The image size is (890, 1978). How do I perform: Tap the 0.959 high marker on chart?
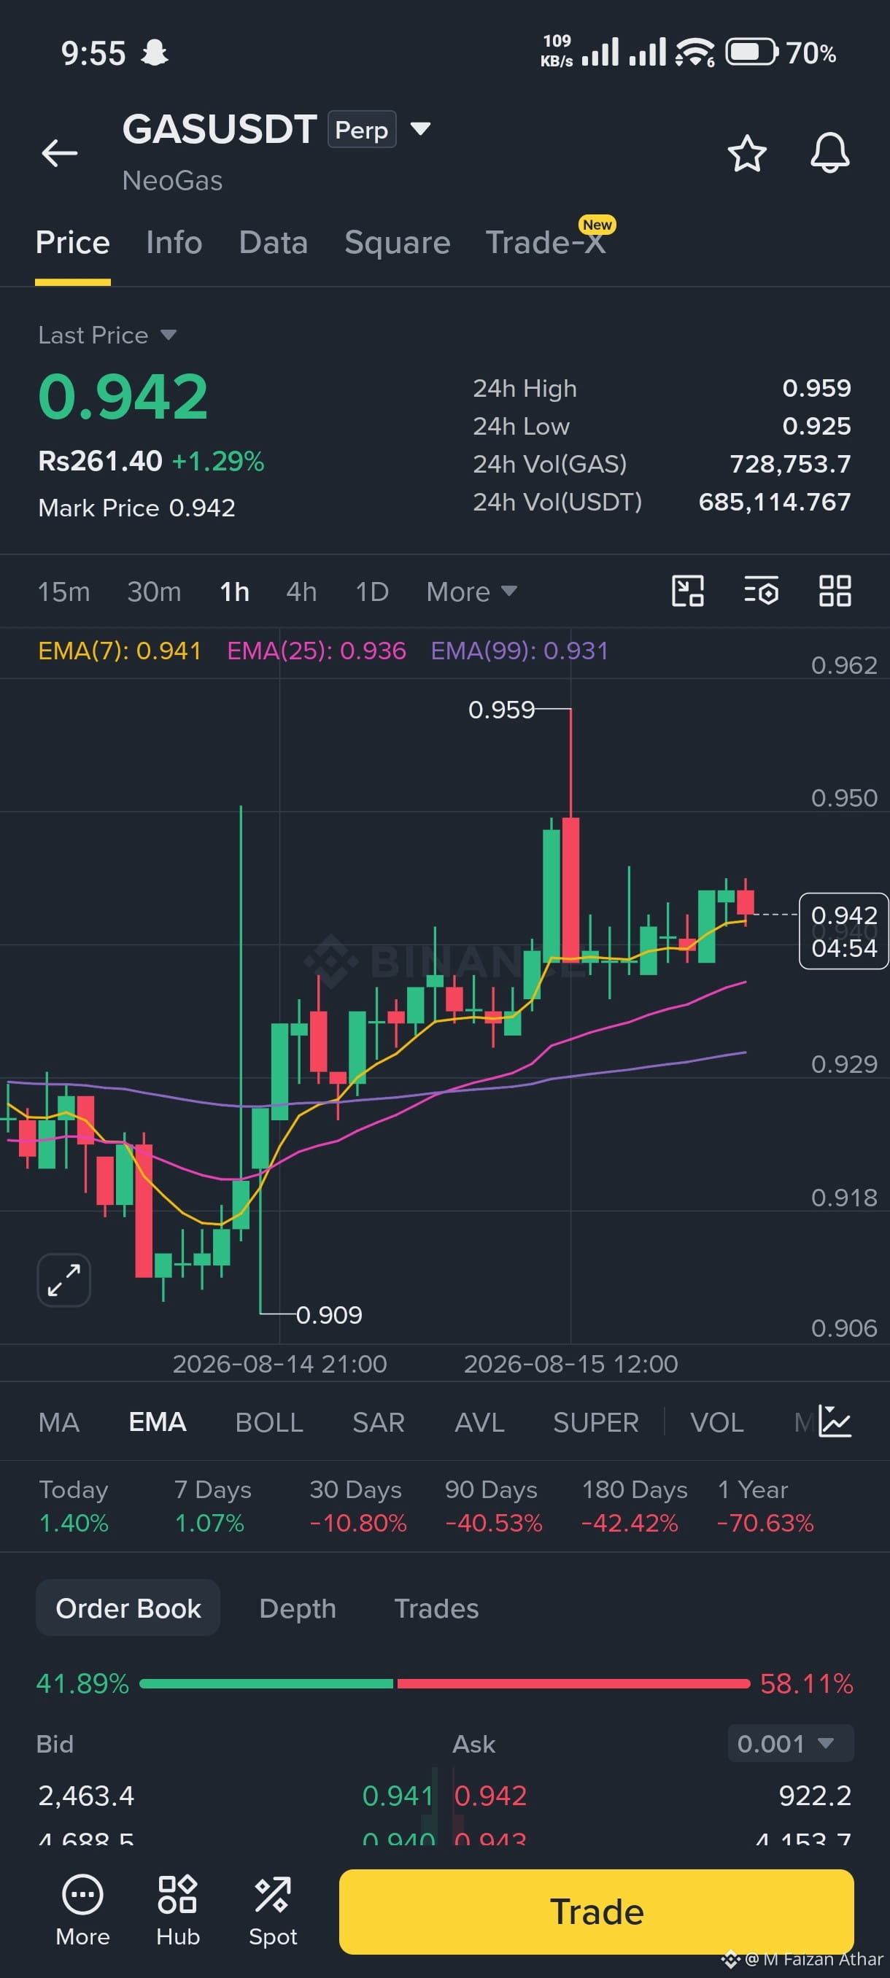click(501, 710)
